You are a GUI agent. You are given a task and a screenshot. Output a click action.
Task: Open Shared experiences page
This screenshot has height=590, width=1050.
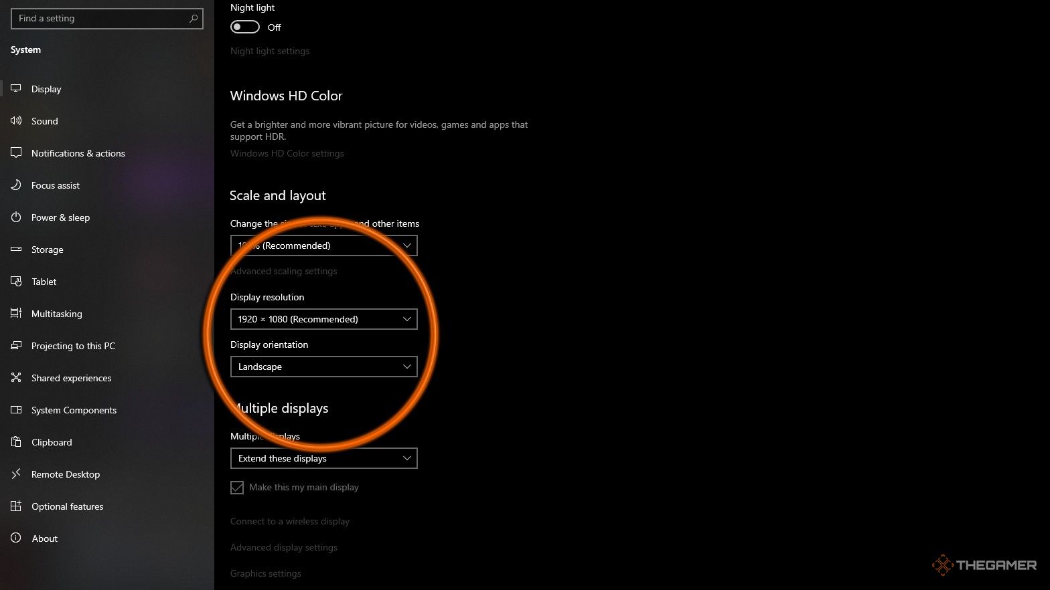(107, 377)
